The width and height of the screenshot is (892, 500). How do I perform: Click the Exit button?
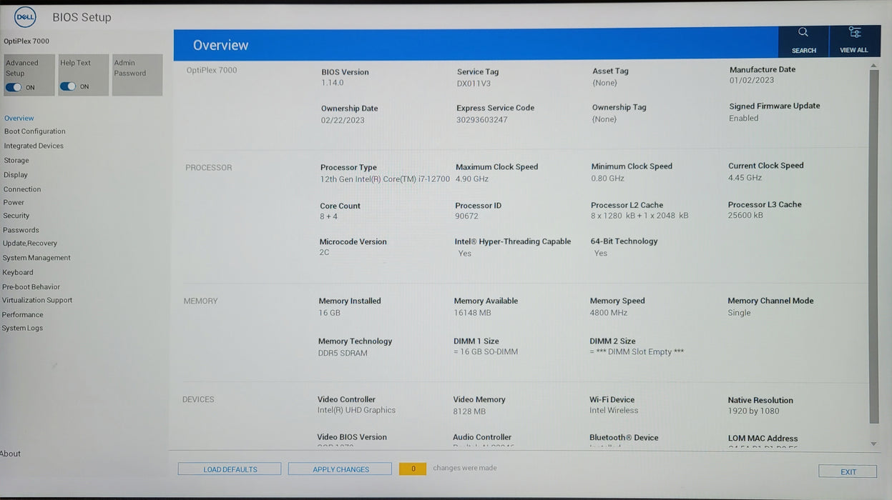pyautogui.click(x=848, y=472)
